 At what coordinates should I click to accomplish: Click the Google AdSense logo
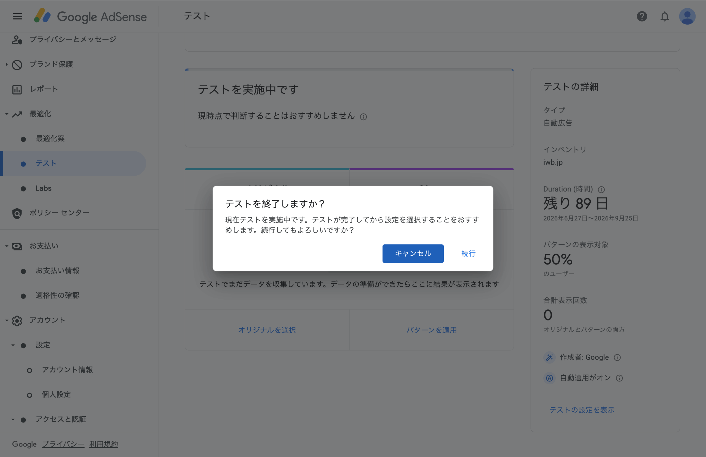[x=90, y=16]
